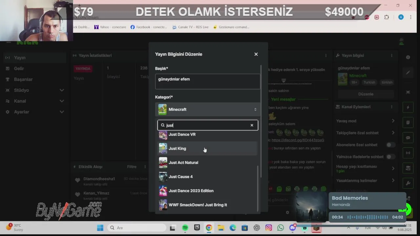
Task: Close the Yayın Bilgisini Düzenle dialog
Action: (x=256, y=54)
